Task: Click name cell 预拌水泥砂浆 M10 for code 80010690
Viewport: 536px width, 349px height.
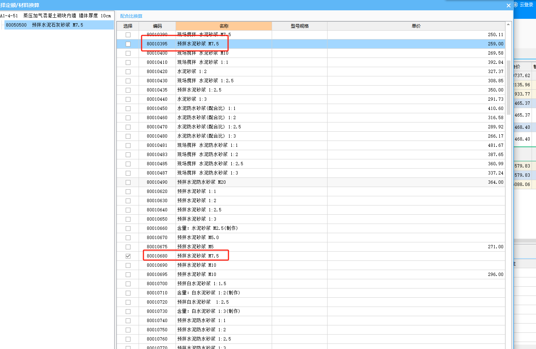Action: click(224, 265)
